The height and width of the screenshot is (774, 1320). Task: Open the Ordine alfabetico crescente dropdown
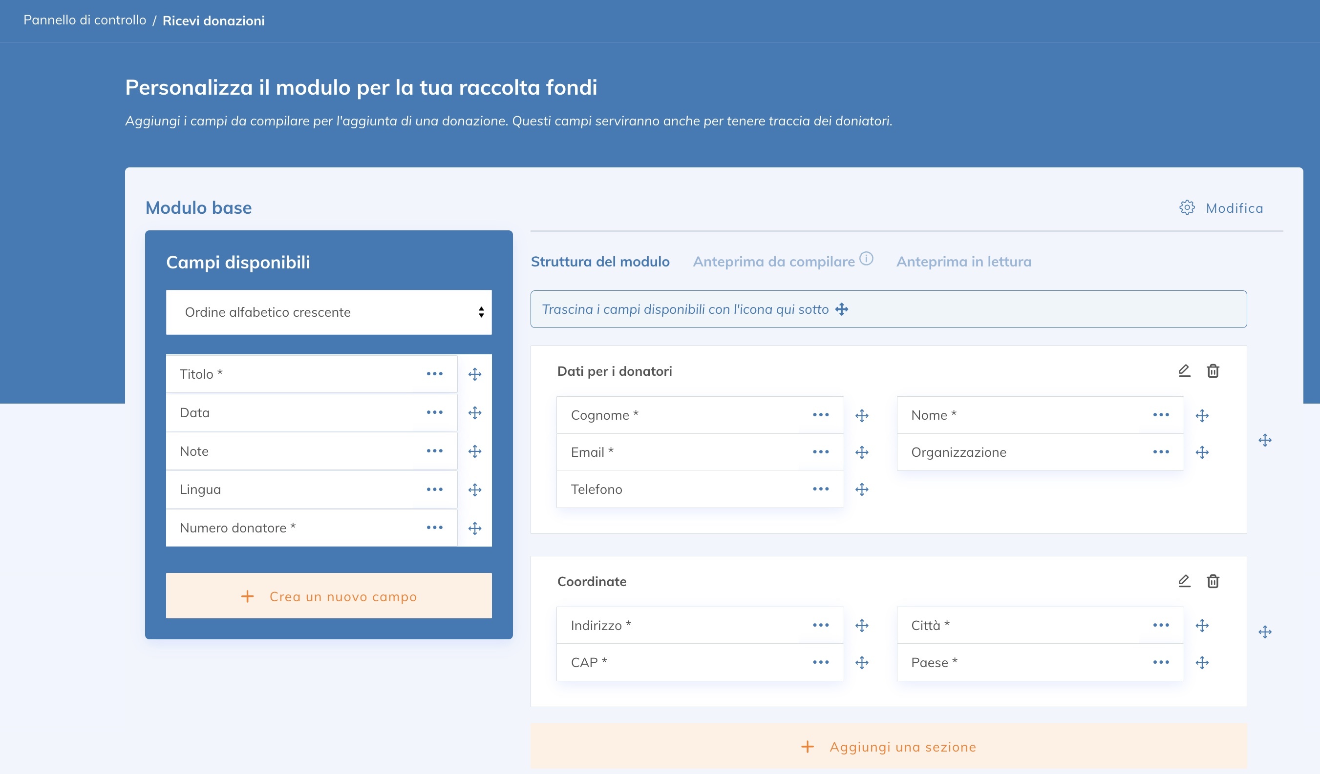point(328,312)
